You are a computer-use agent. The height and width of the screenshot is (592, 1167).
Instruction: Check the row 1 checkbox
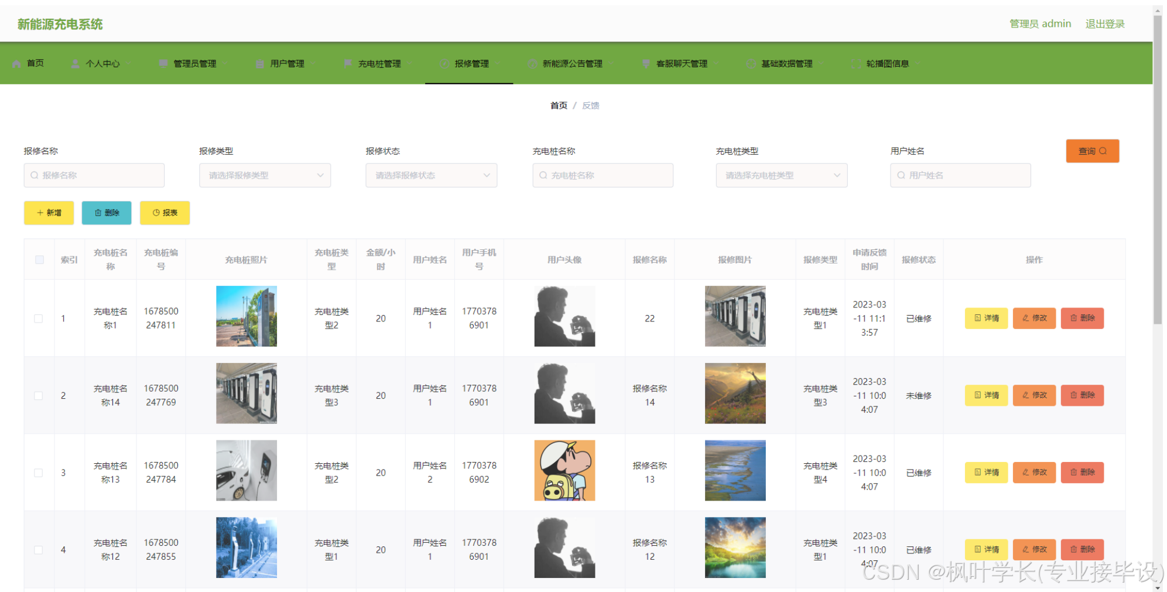39,319
